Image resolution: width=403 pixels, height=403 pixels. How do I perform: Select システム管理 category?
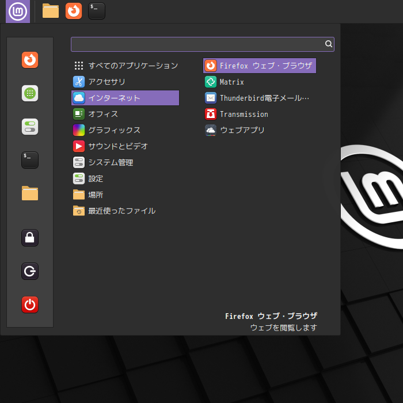(125, 162)
